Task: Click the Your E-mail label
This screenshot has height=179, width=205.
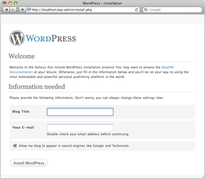Action: (x=23, y=128)
